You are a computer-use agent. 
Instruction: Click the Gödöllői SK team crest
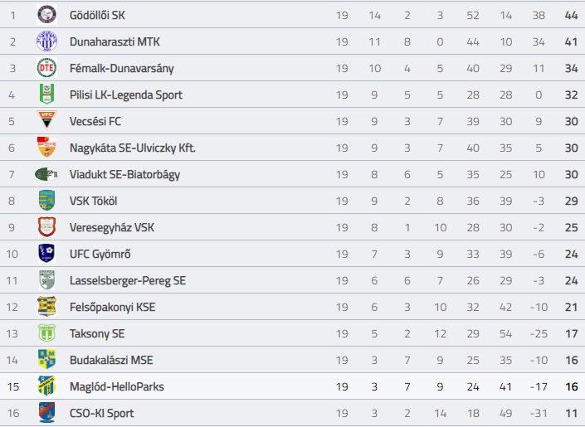pos(47,15)
